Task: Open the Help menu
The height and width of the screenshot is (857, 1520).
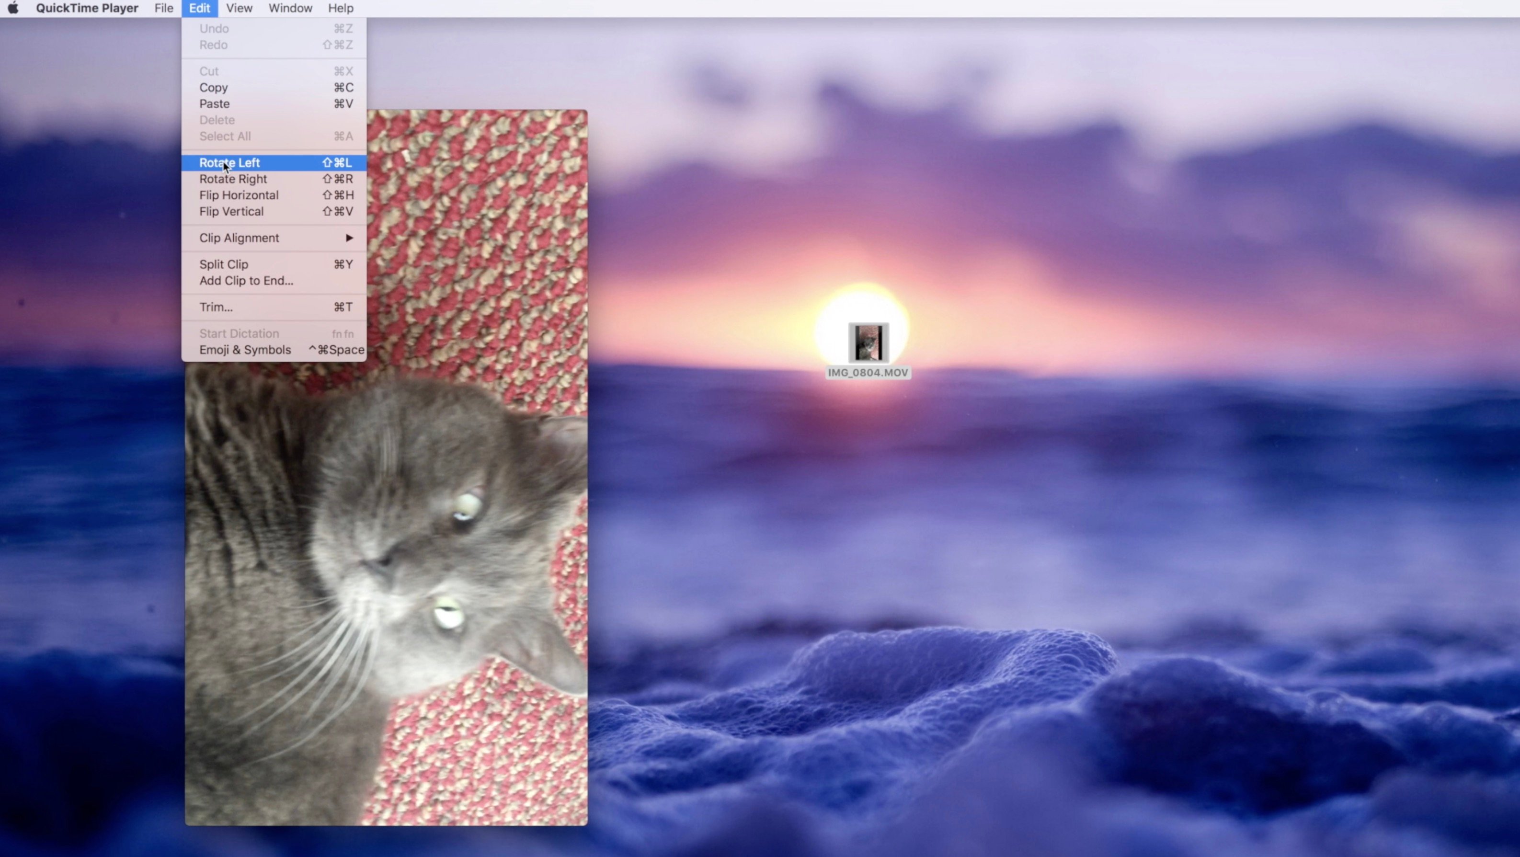Action: coord(341,8)
